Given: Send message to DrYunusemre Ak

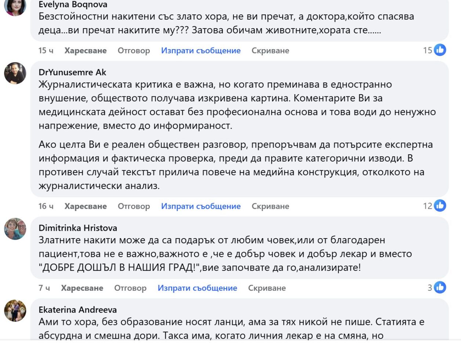Looking at the screenshot, I should tap(201, 206).
